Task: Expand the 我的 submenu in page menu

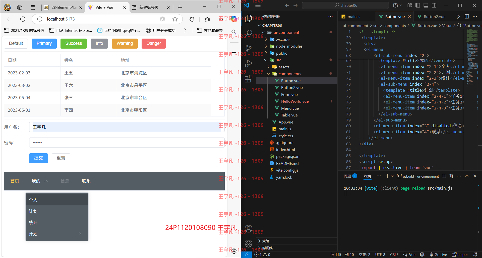Action: [x=39, y=181]
